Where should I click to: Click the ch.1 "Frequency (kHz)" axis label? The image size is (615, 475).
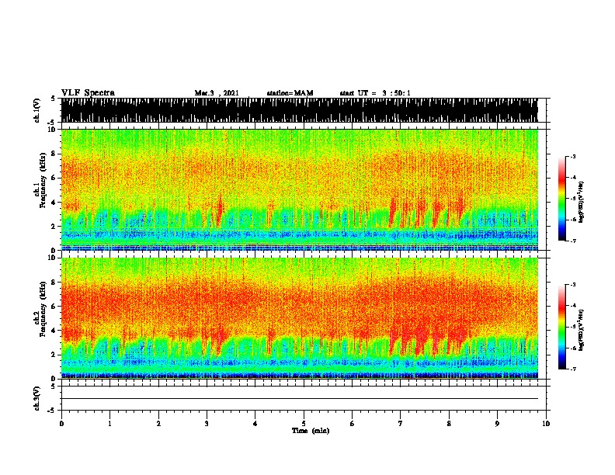[x=43, y=181]
